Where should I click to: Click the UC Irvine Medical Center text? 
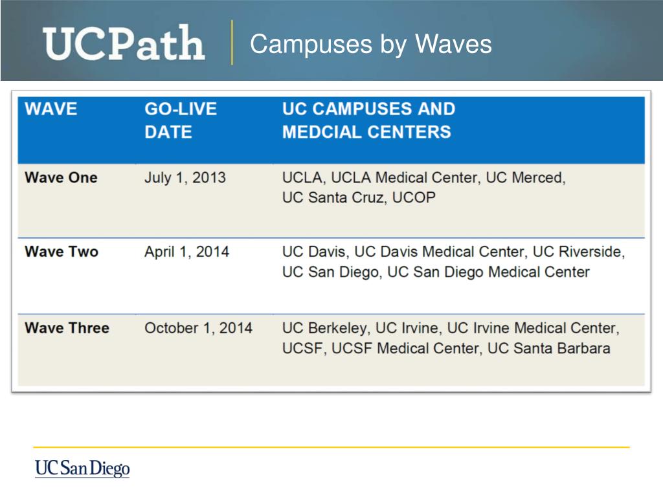pos(534,328)
